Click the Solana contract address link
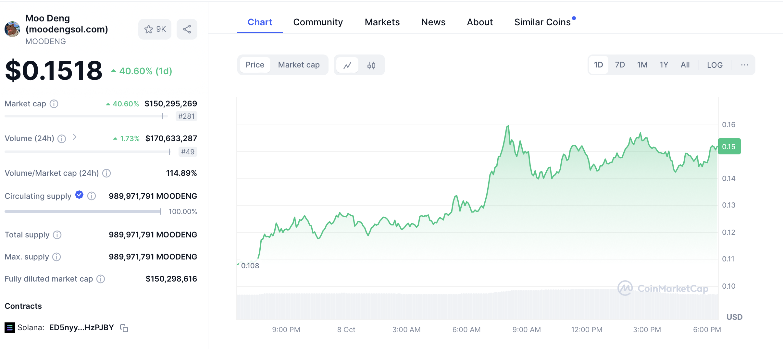Screen dimensions: 783x349 click(81, 328)
